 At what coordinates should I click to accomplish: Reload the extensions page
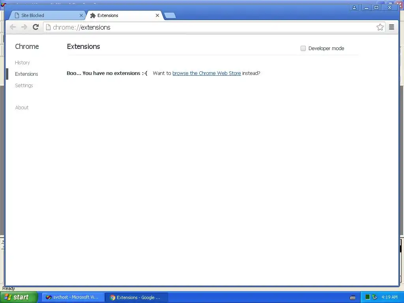[36, 27]
